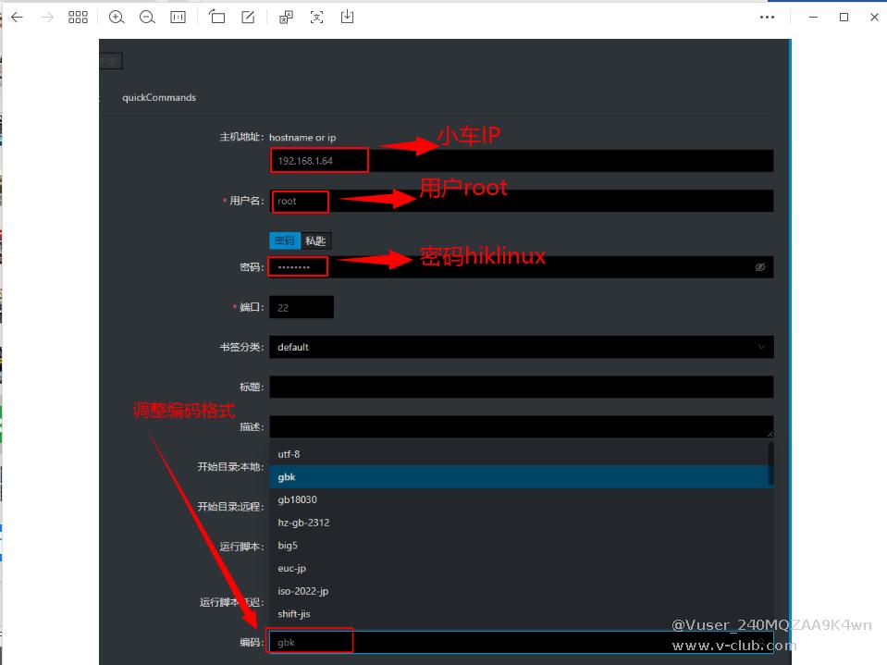Screen dimensions: 887x665
Task: Choose euc-jp from the encoding list
Action: click(521, 568)
